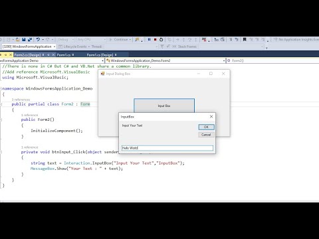Pause debugging with Break All icon

tap(149, 39)
